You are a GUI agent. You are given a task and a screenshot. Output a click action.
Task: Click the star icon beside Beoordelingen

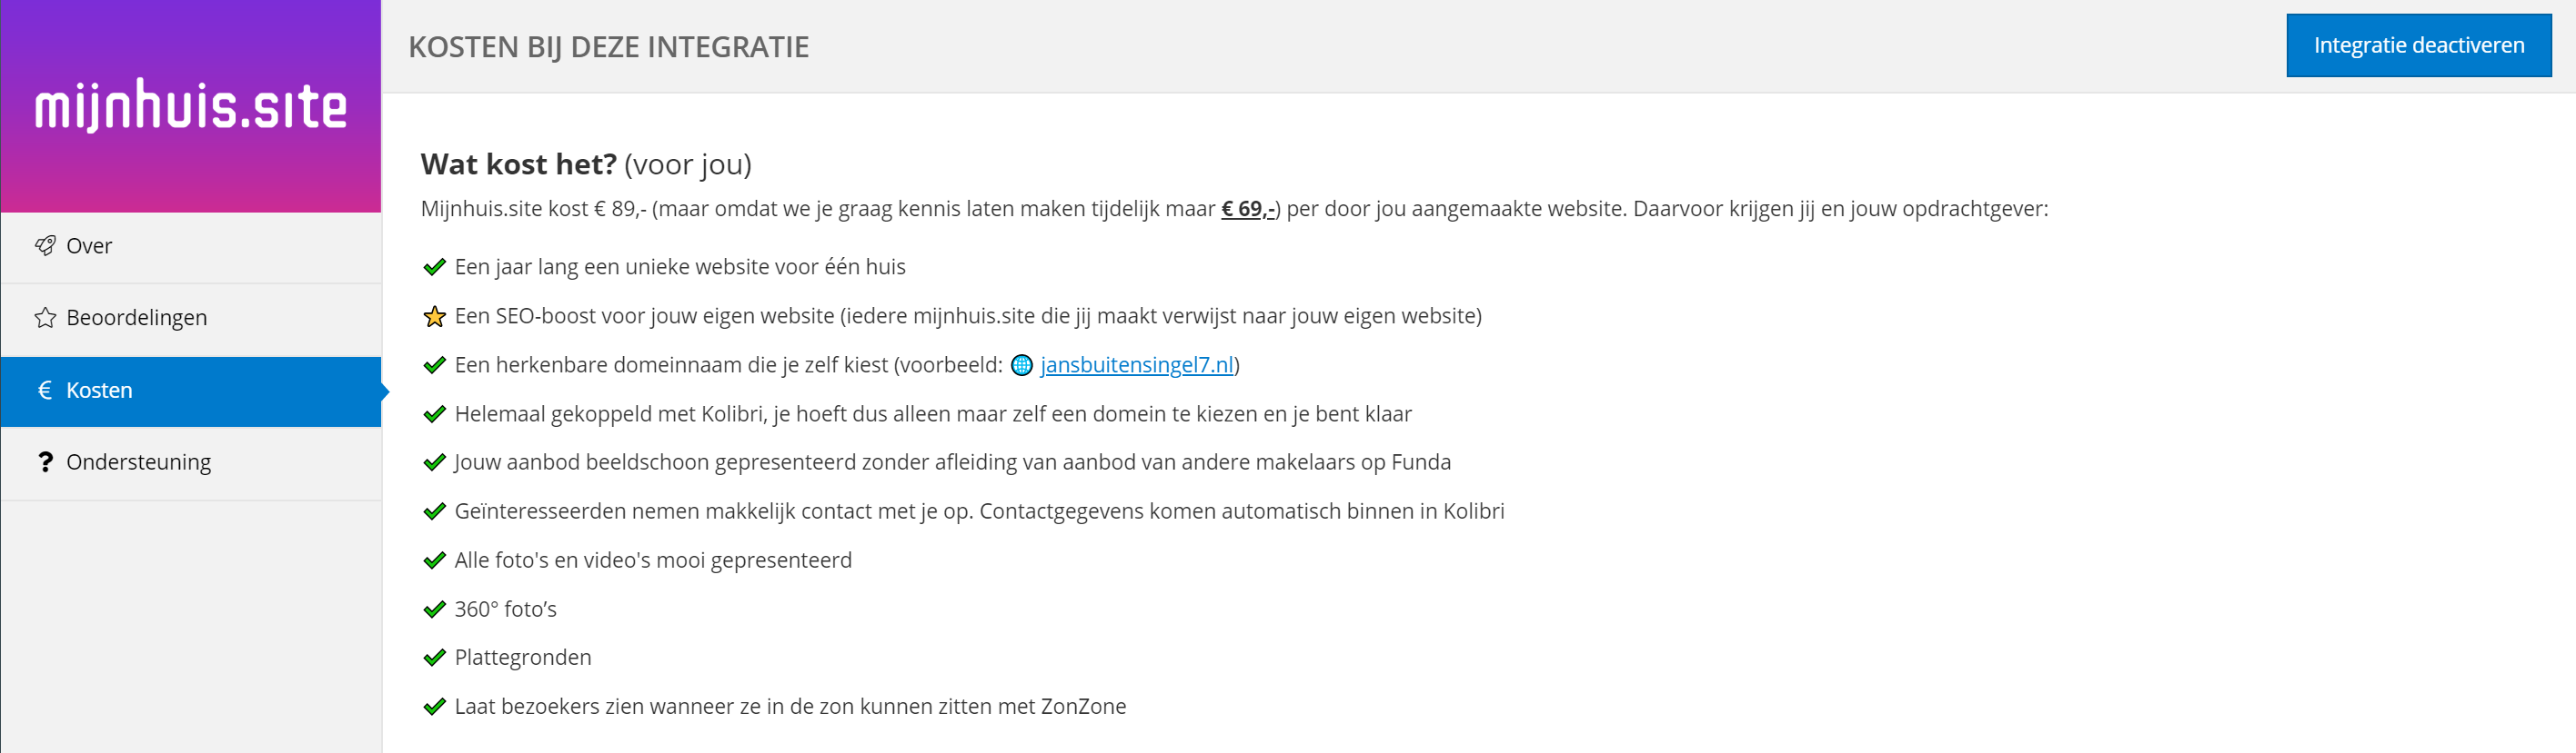(x=45, y=318)
